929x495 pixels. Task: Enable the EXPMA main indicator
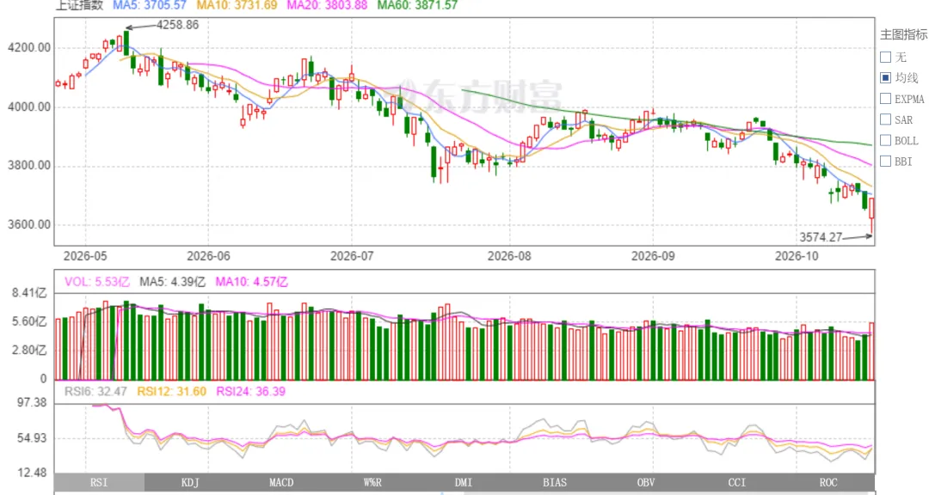pyautogui.click(x=886, y=98)
